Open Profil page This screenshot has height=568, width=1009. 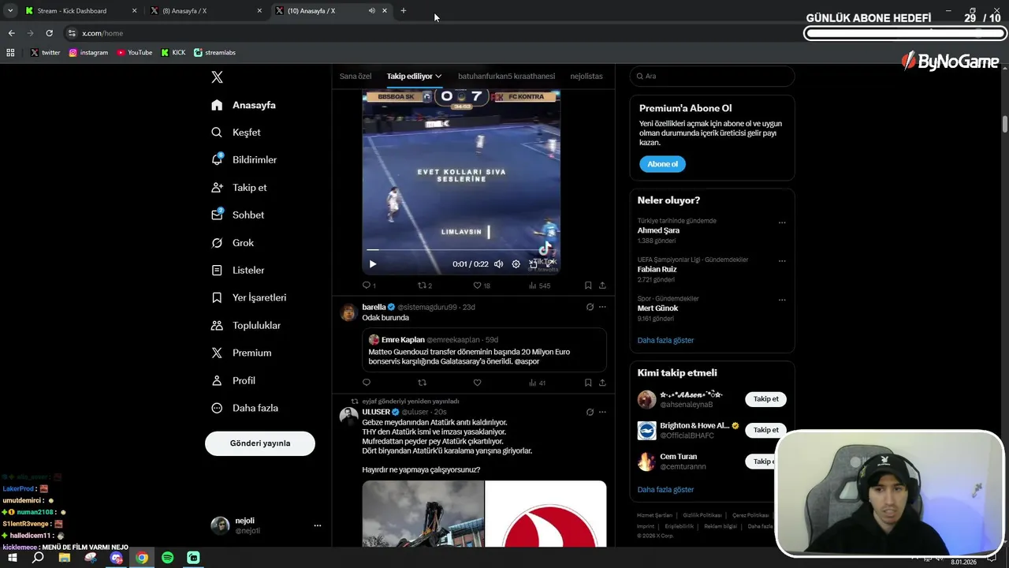[x=233, y=380]
